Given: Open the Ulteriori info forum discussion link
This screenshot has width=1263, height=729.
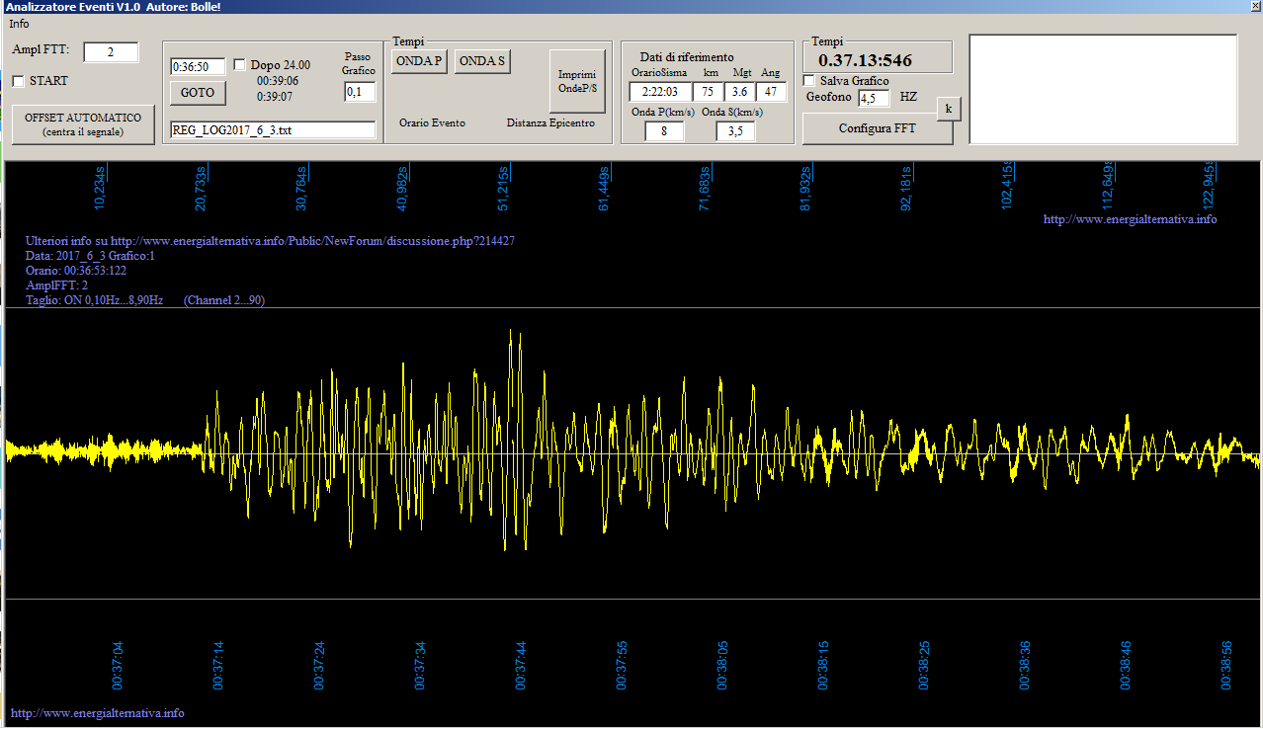Looking at the screenshot, I should [x=271, y=241].
